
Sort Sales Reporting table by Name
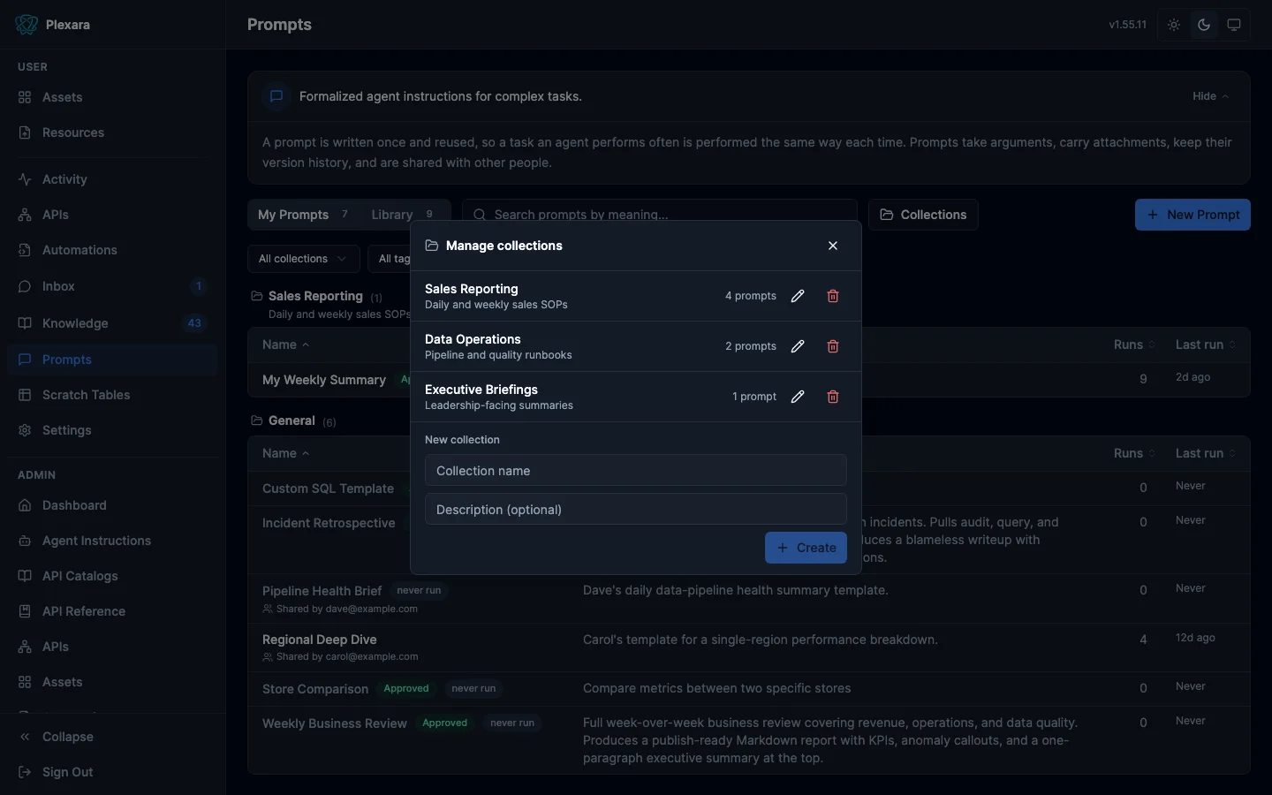pos(285,344)
